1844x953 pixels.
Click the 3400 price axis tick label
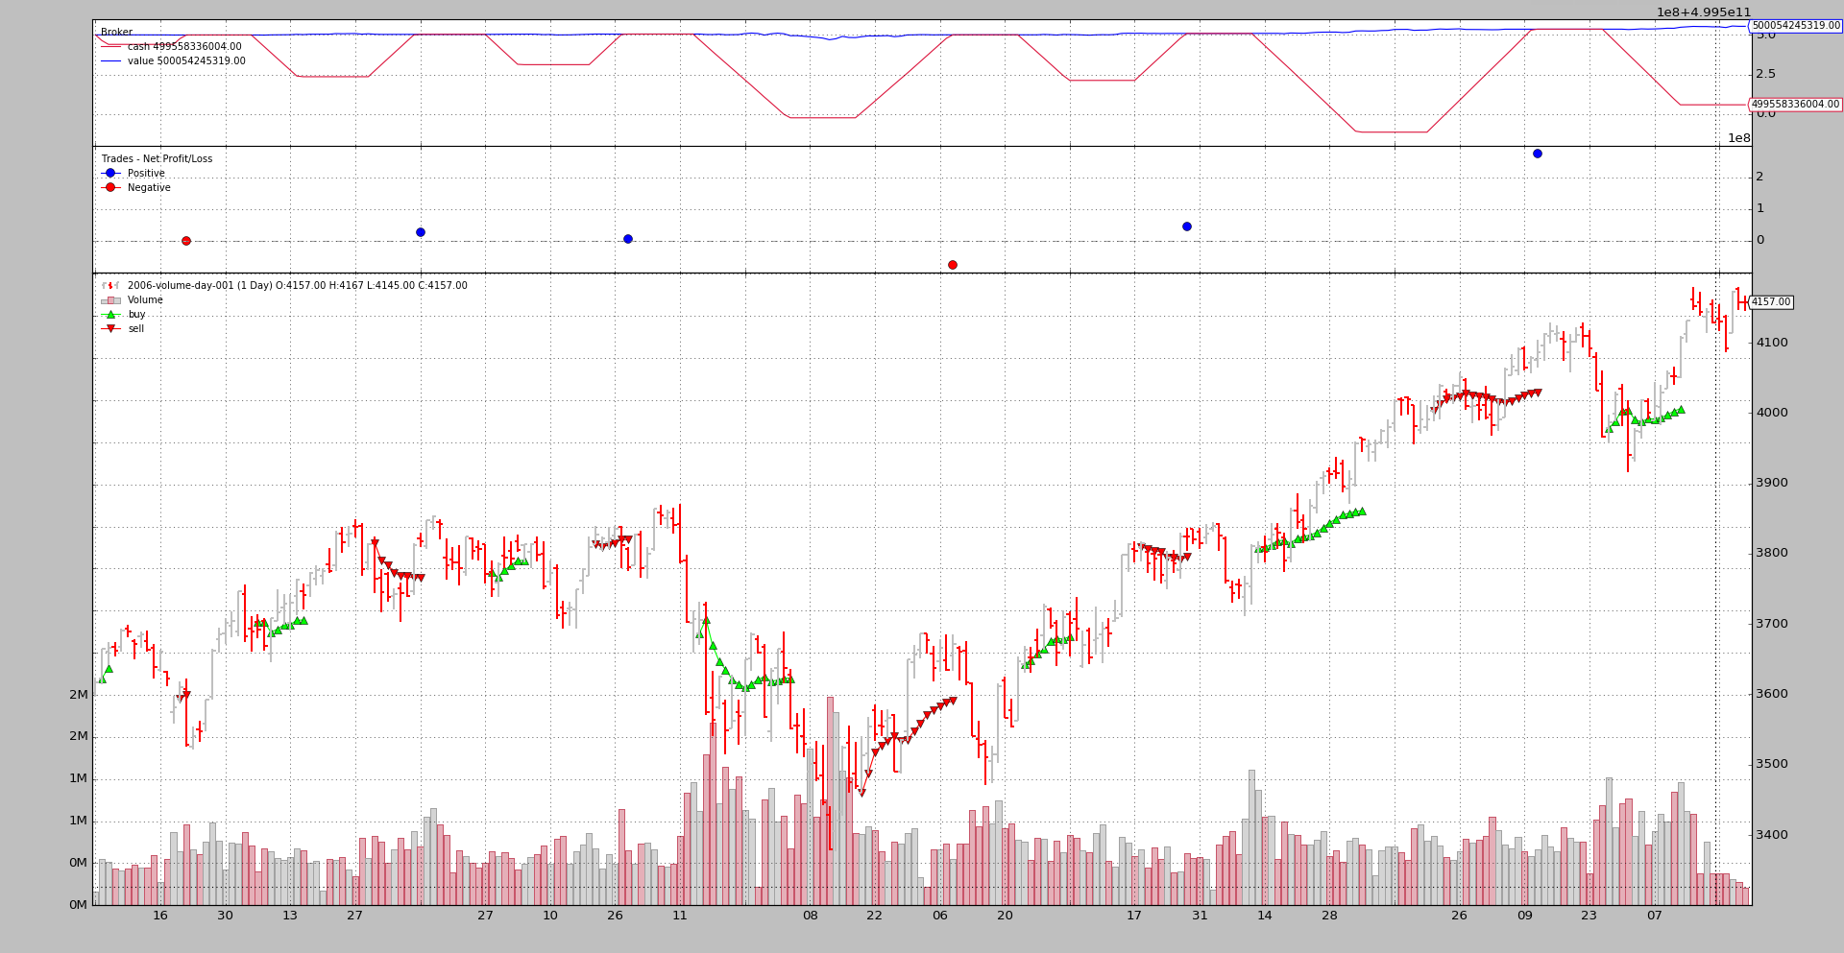(x=1771, y=835)
